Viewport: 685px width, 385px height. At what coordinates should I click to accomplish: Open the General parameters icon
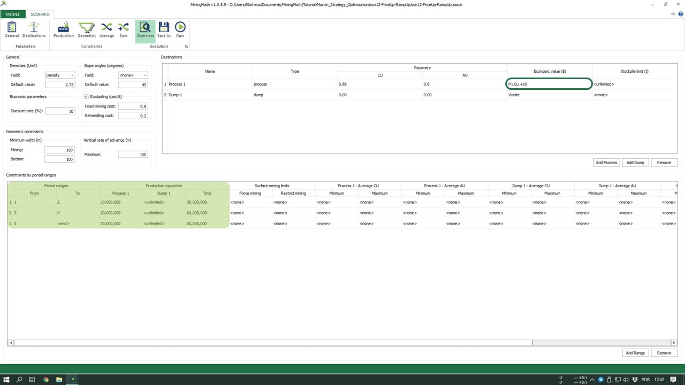coord(12,30)
